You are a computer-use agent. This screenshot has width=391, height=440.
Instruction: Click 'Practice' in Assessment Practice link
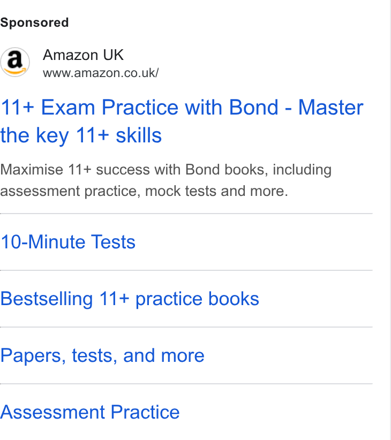tap(145, 412)
